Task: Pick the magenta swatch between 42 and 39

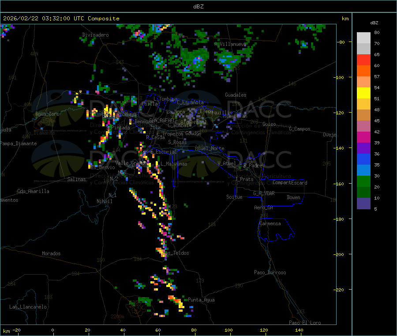Action: pos(363,137)
